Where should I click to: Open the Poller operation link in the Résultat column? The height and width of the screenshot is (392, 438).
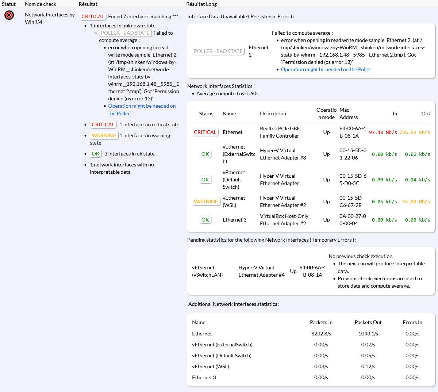pyautogui.click(x=142, y=106)
